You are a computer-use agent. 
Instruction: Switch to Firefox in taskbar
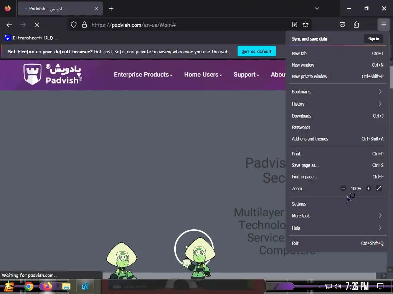(47, 286)
